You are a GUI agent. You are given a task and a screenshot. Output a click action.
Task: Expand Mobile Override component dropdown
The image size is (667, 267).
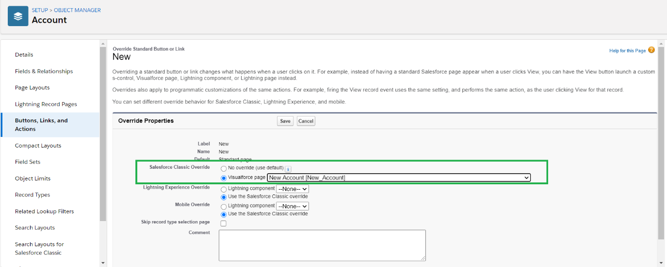tap(292, 207)
